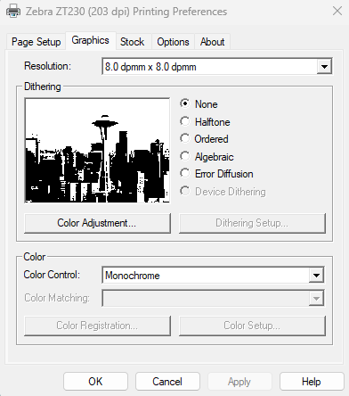Click the Dithering group title
349x396 pixels.
tap(43, 87)
